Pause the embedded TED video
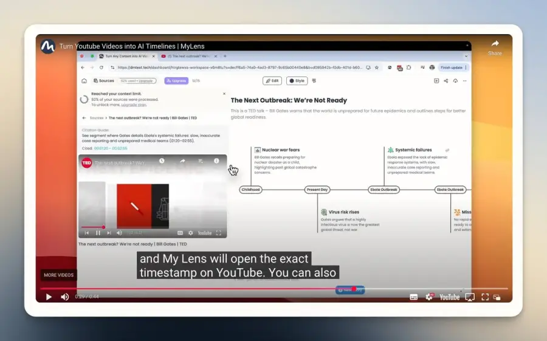 pos(98,233)
